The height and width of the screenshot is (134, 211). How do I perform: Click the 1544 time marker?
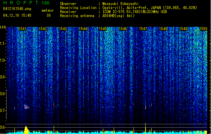83,29
